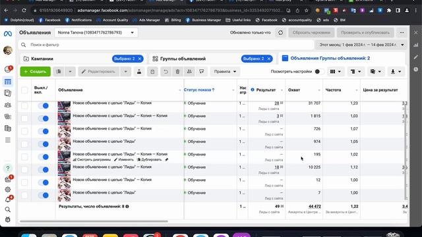Click the horizontal scrollbar below the table

tap(94, 221)
